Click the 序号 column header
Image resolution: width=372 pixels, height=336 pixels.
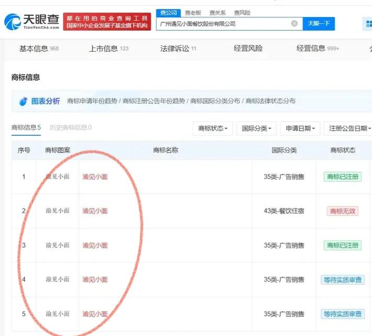(24, 150)
